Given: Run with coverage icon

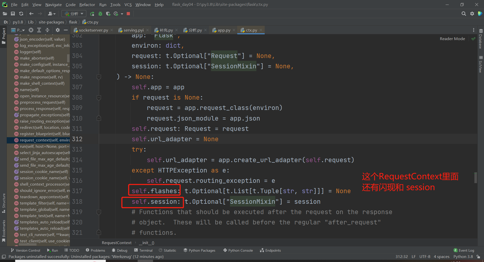Looking at the screenshot, I should pos(108,14).
